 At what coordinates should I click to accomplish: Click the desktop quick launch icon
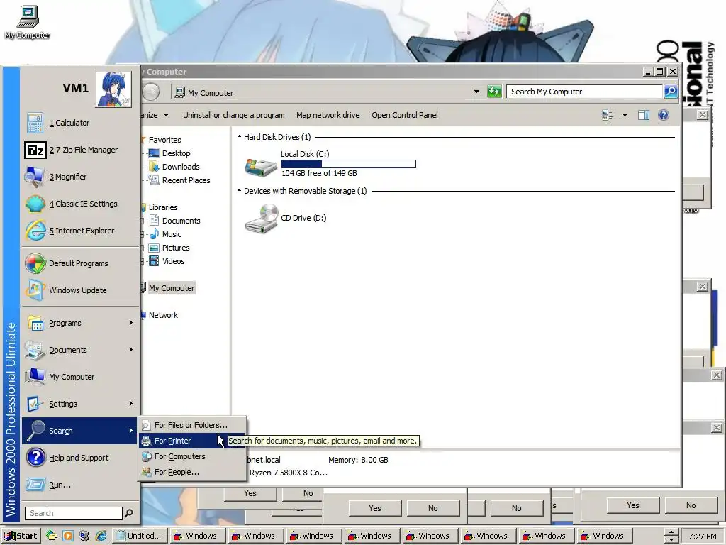51,536
